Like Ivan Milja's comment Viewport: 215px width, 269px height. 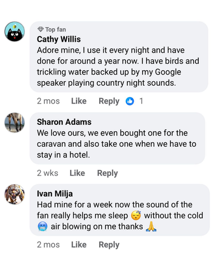click(79, 244)
